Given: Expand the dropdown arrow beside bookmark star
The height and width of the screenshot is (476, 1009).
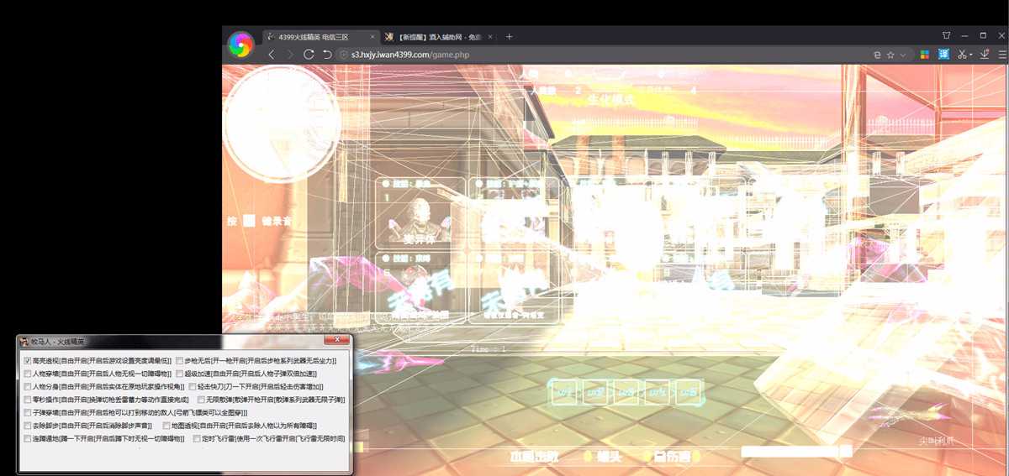Looking at the screenshot, I should point(903,55).
